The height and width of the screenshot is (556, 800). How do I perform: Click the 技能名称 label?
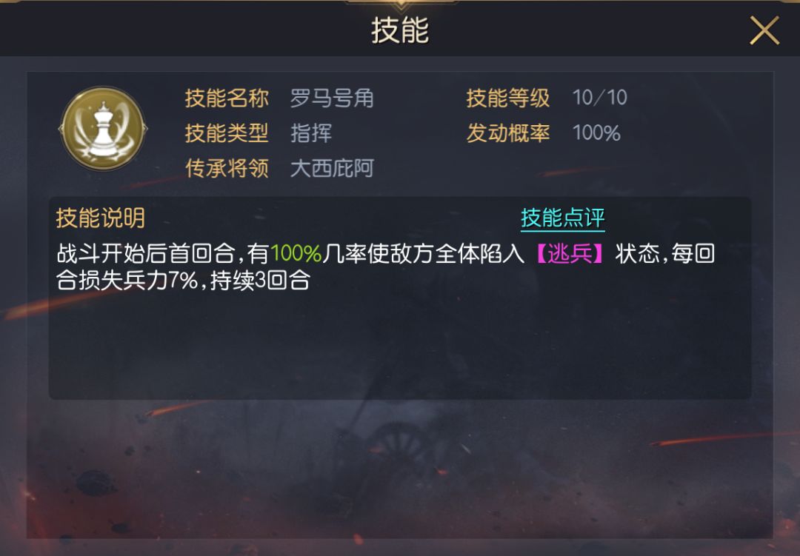point(227,98)
